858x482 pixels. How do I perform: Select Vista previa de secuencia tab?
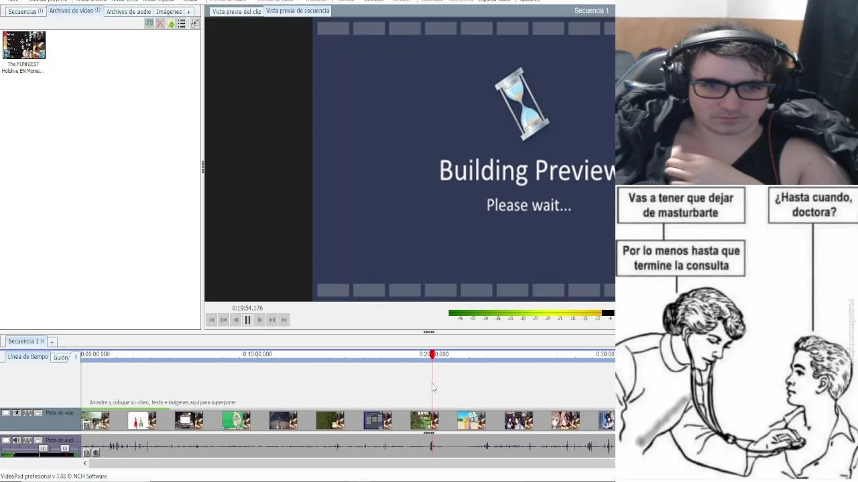tap(298, 11)
